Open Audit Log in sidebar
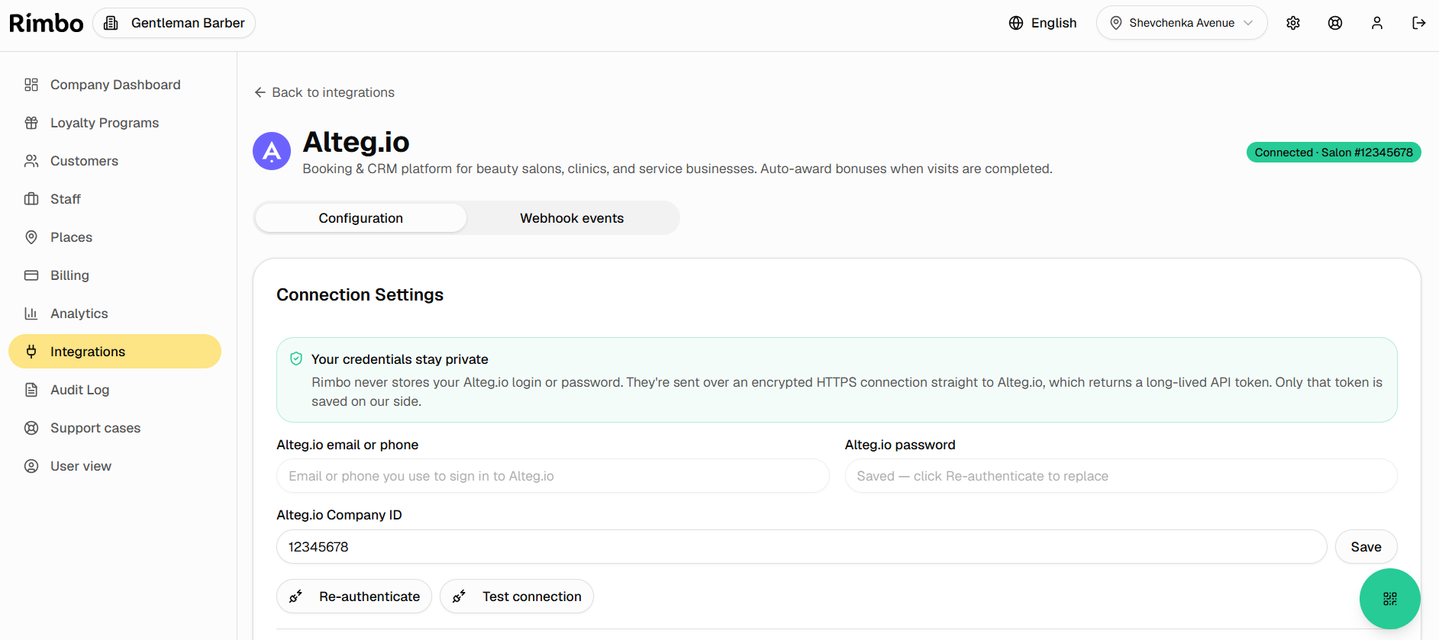The width and height of the screenshot is (1439, 640). pos(115,390)
